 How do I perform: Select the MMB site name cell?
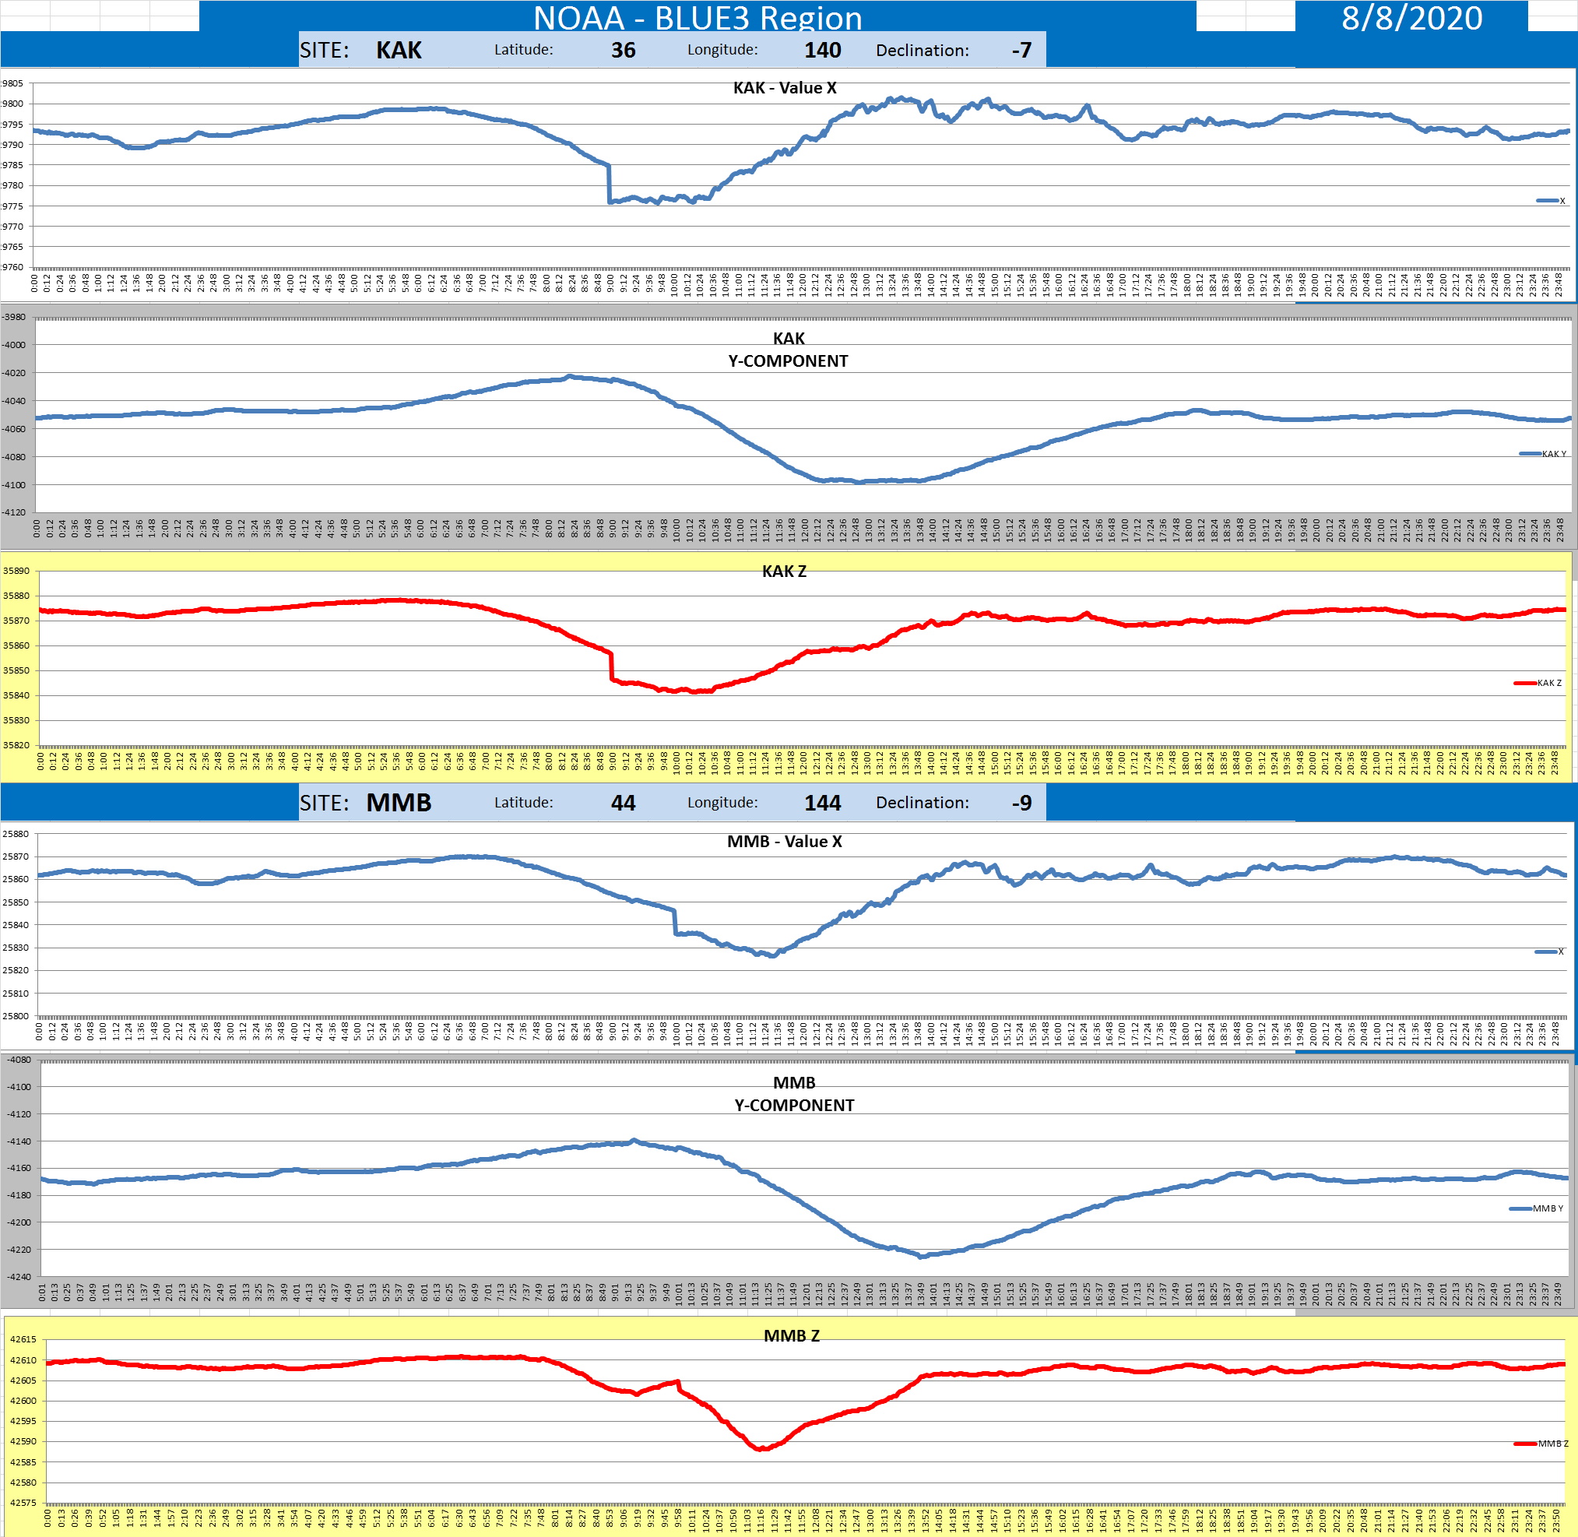point(399,803)
